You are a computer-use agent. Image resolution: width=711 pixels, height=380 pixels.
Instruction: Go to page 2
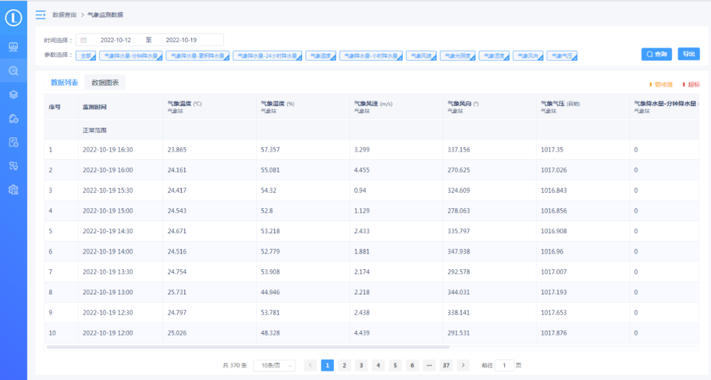pyautogui.click(x=344, y=365)
